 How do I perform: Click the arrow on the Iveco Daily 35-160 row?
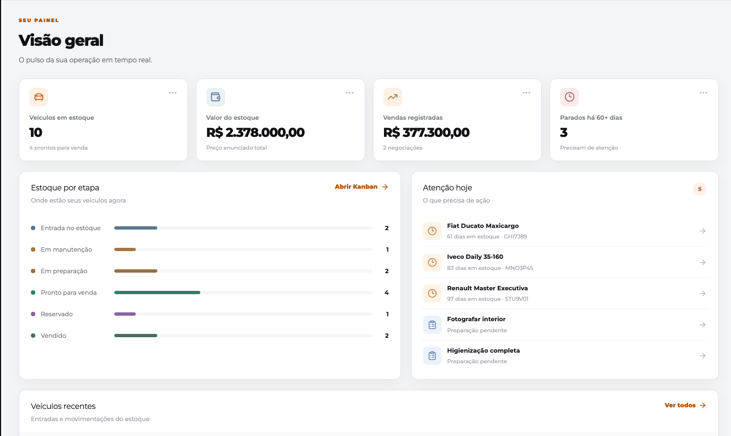(x=702, y=262)
